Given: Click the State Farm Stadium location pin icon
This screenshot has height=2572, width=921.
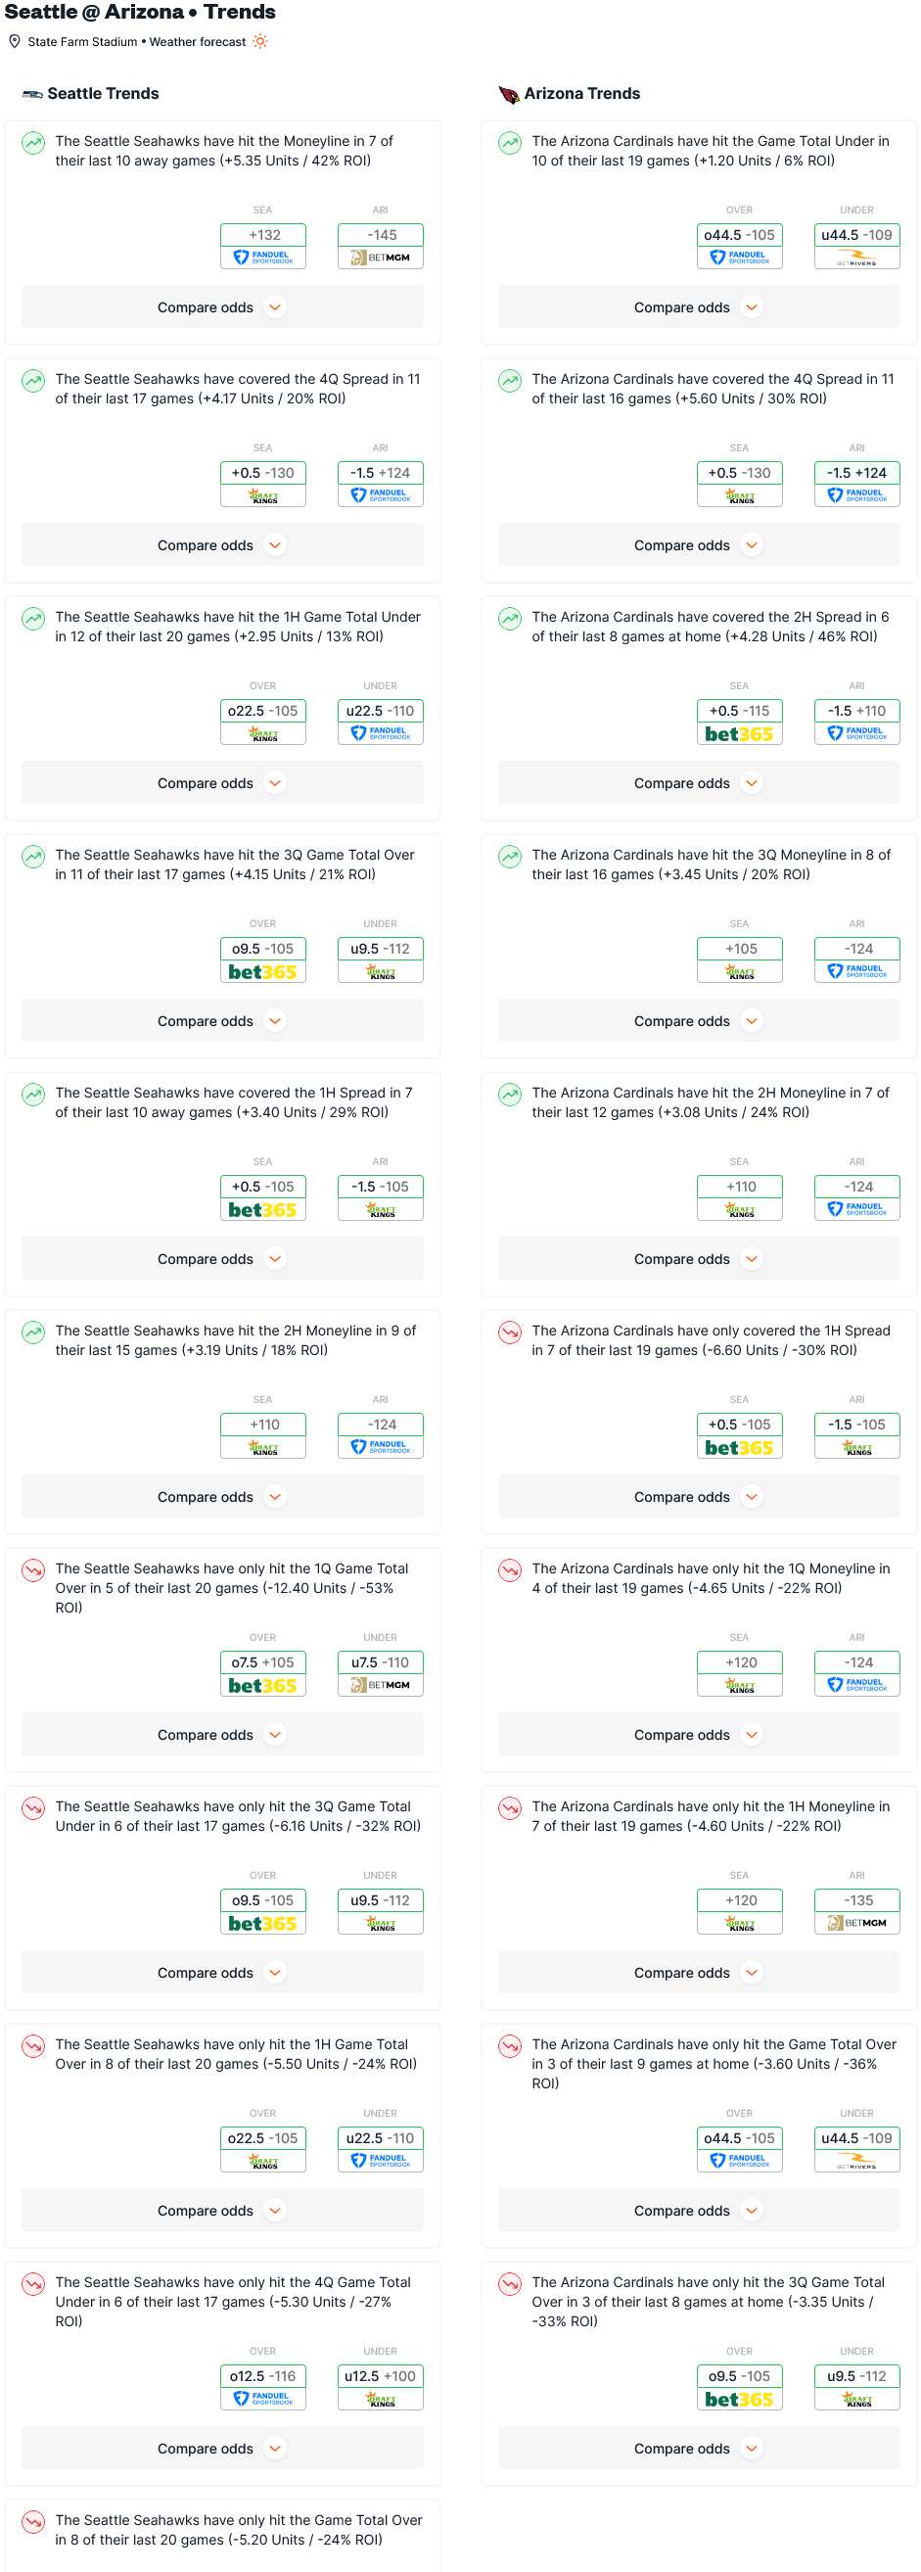Looking at the screenshot, I should coord(15,41).
